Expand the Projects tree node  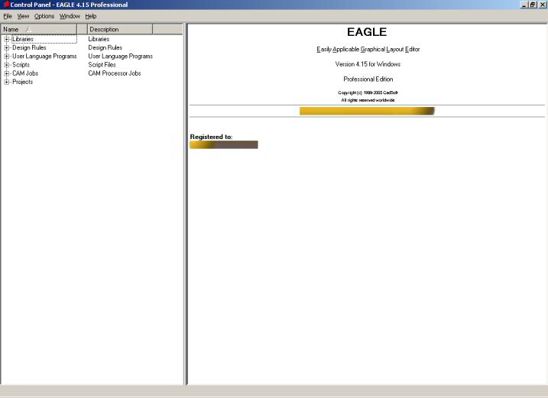click(x=7, y=82)
